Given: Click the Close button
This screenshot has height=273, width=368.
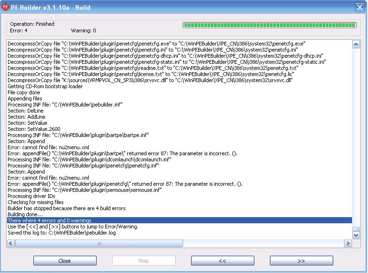Looking at the screenshot, I should point(65,261).
